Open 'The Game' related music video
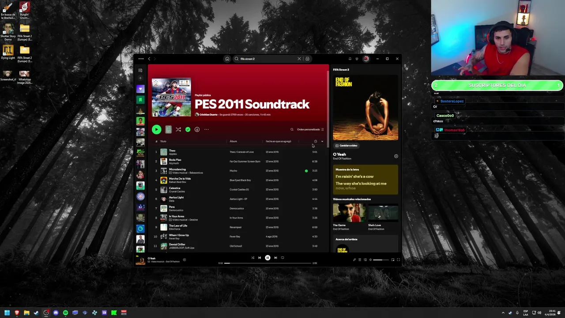This screenshot has width=565, height=318. [x=349, y=217]
